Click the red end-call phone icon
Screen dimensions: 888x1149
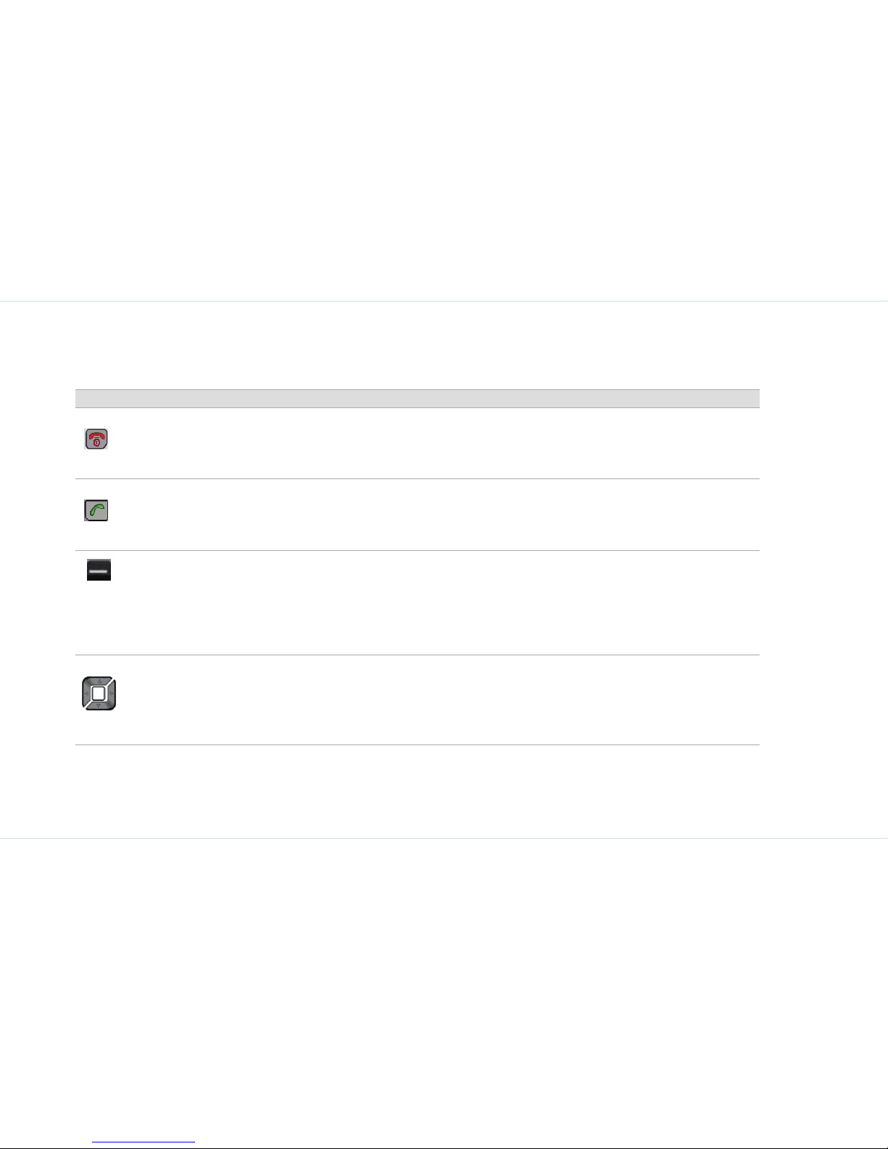click(x=96, y=439)
